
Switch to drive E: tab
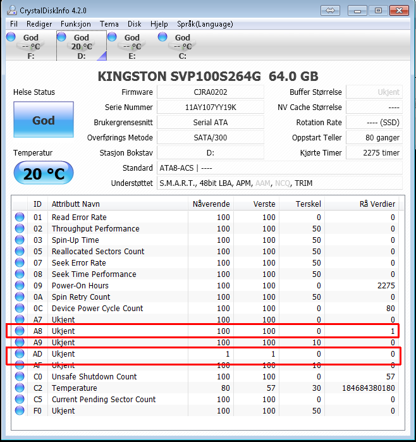pyautogui.click(x=132, y=46)
